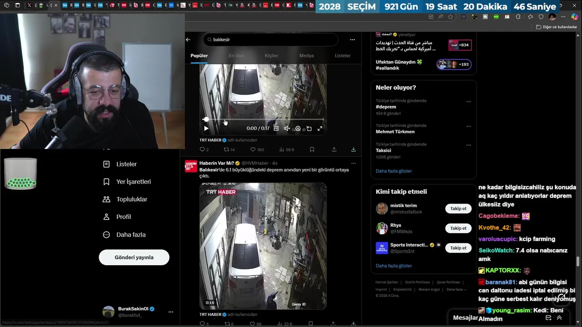Image resolution: width=582 pixels, height=327 pixels.
Task: Switch to the Medya tab
Action: [306, 55]
